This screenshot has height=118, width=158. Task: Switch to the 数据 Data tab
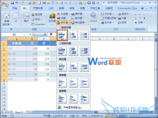pyautogui.click(x=61, y=8)
